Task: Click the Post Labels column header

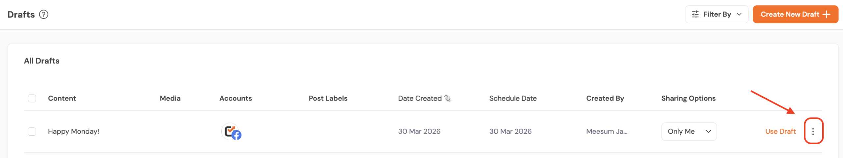Action: point(328,98)
